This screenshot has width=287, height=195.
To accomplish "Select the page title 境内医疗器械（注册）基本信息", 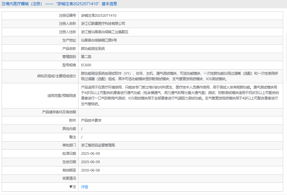I will tap(61, 4).
